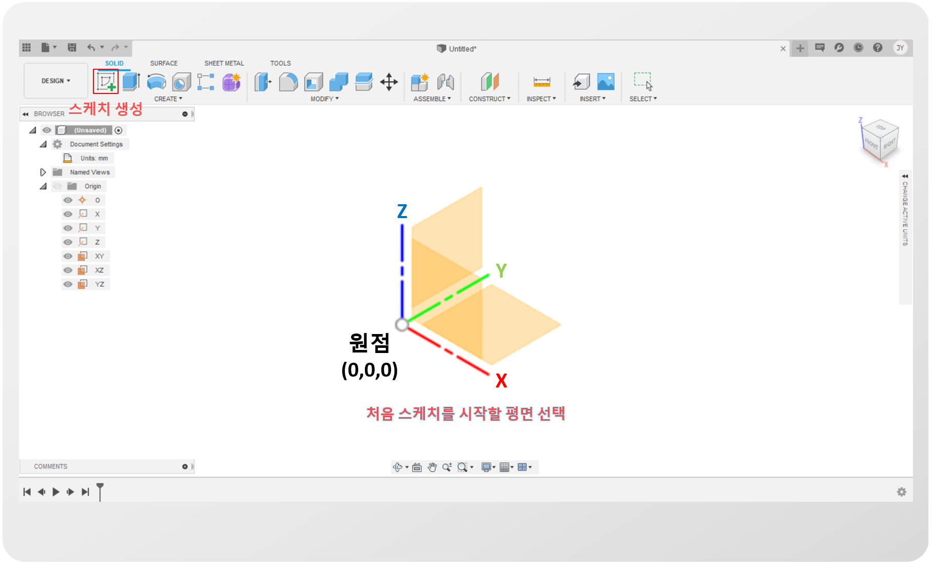The image size is (932, 568).
Task: Select the Combine tool
Action: 339,82
